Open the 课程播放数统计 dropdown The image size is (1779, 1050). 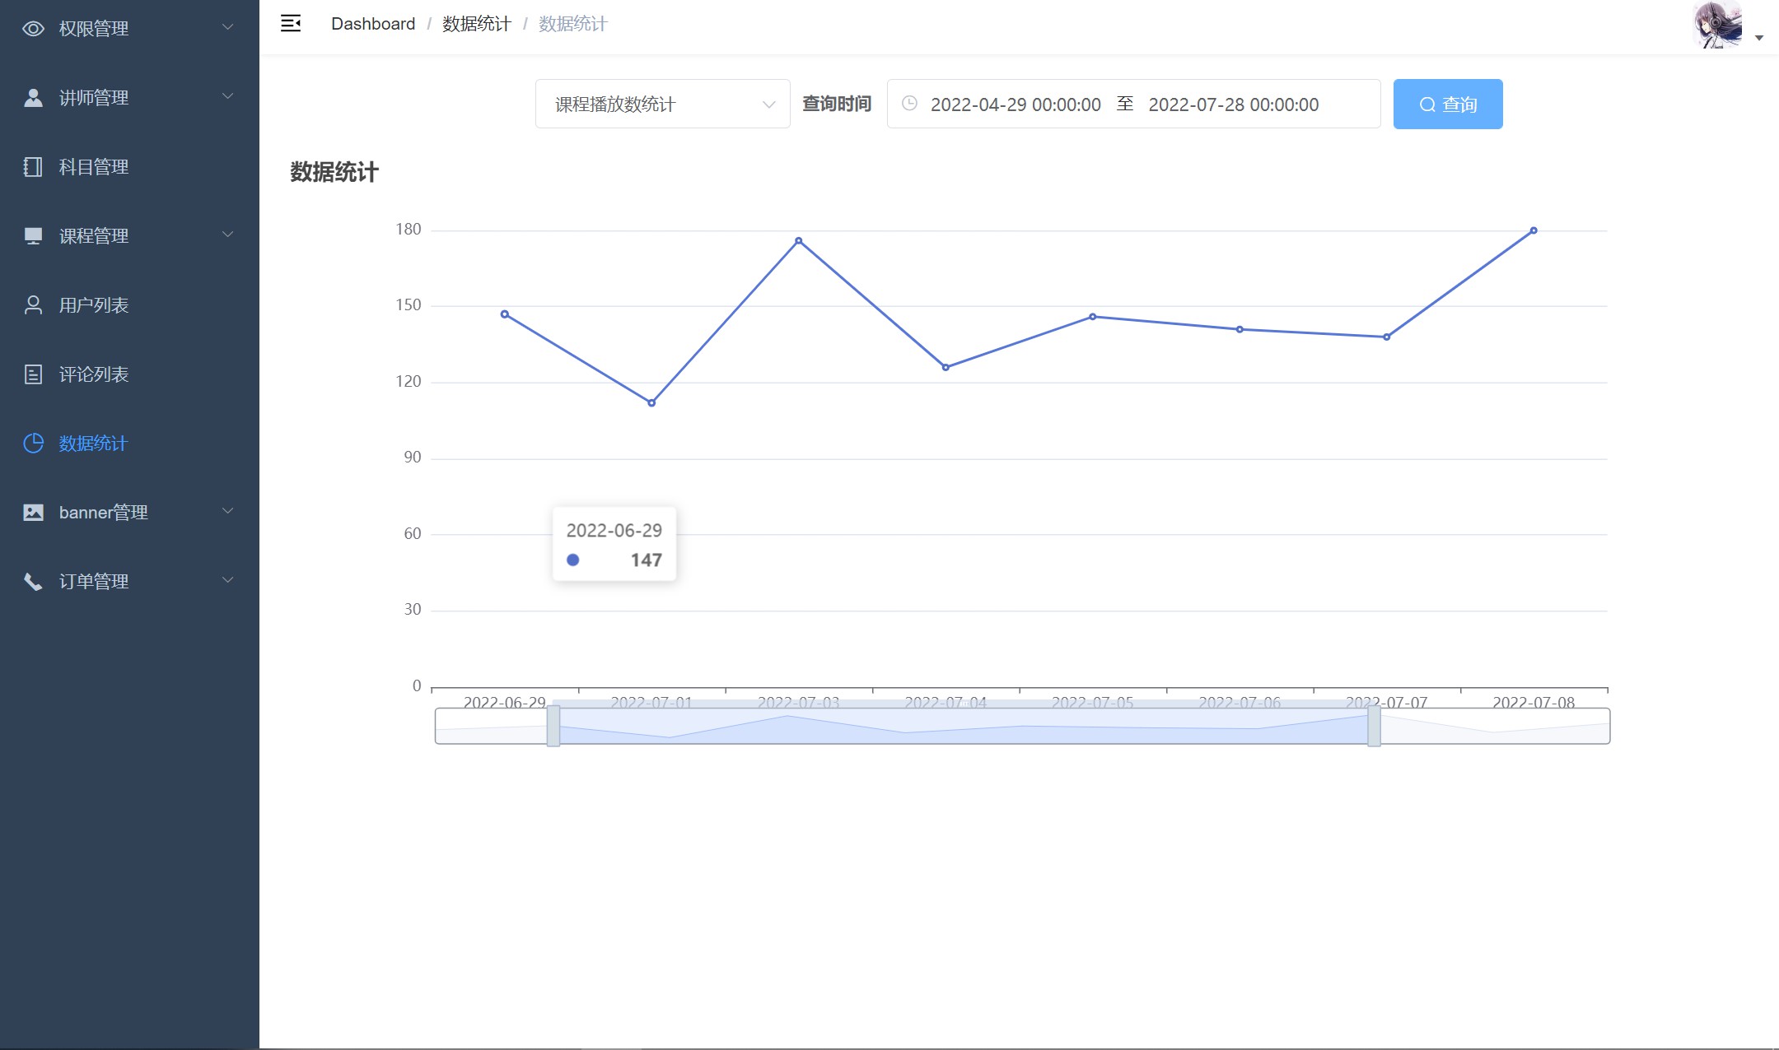click(662, 105)
